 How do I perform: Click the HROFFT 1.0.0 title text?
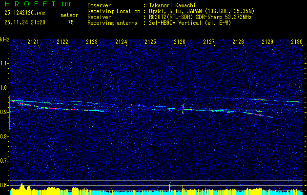pos(39,4)
